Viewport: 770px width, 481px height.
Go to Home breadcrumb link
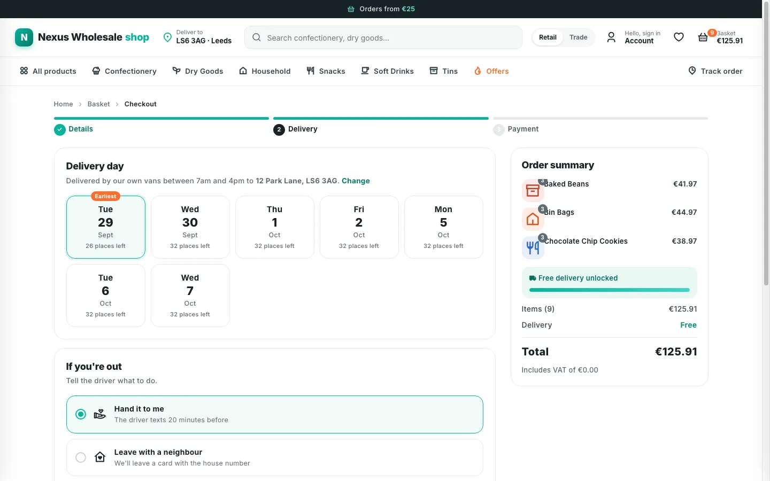tap(63, 104)
